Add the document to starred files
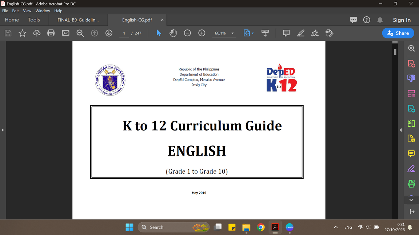This screenshot has height=235, width=419. tap(22, 33)
